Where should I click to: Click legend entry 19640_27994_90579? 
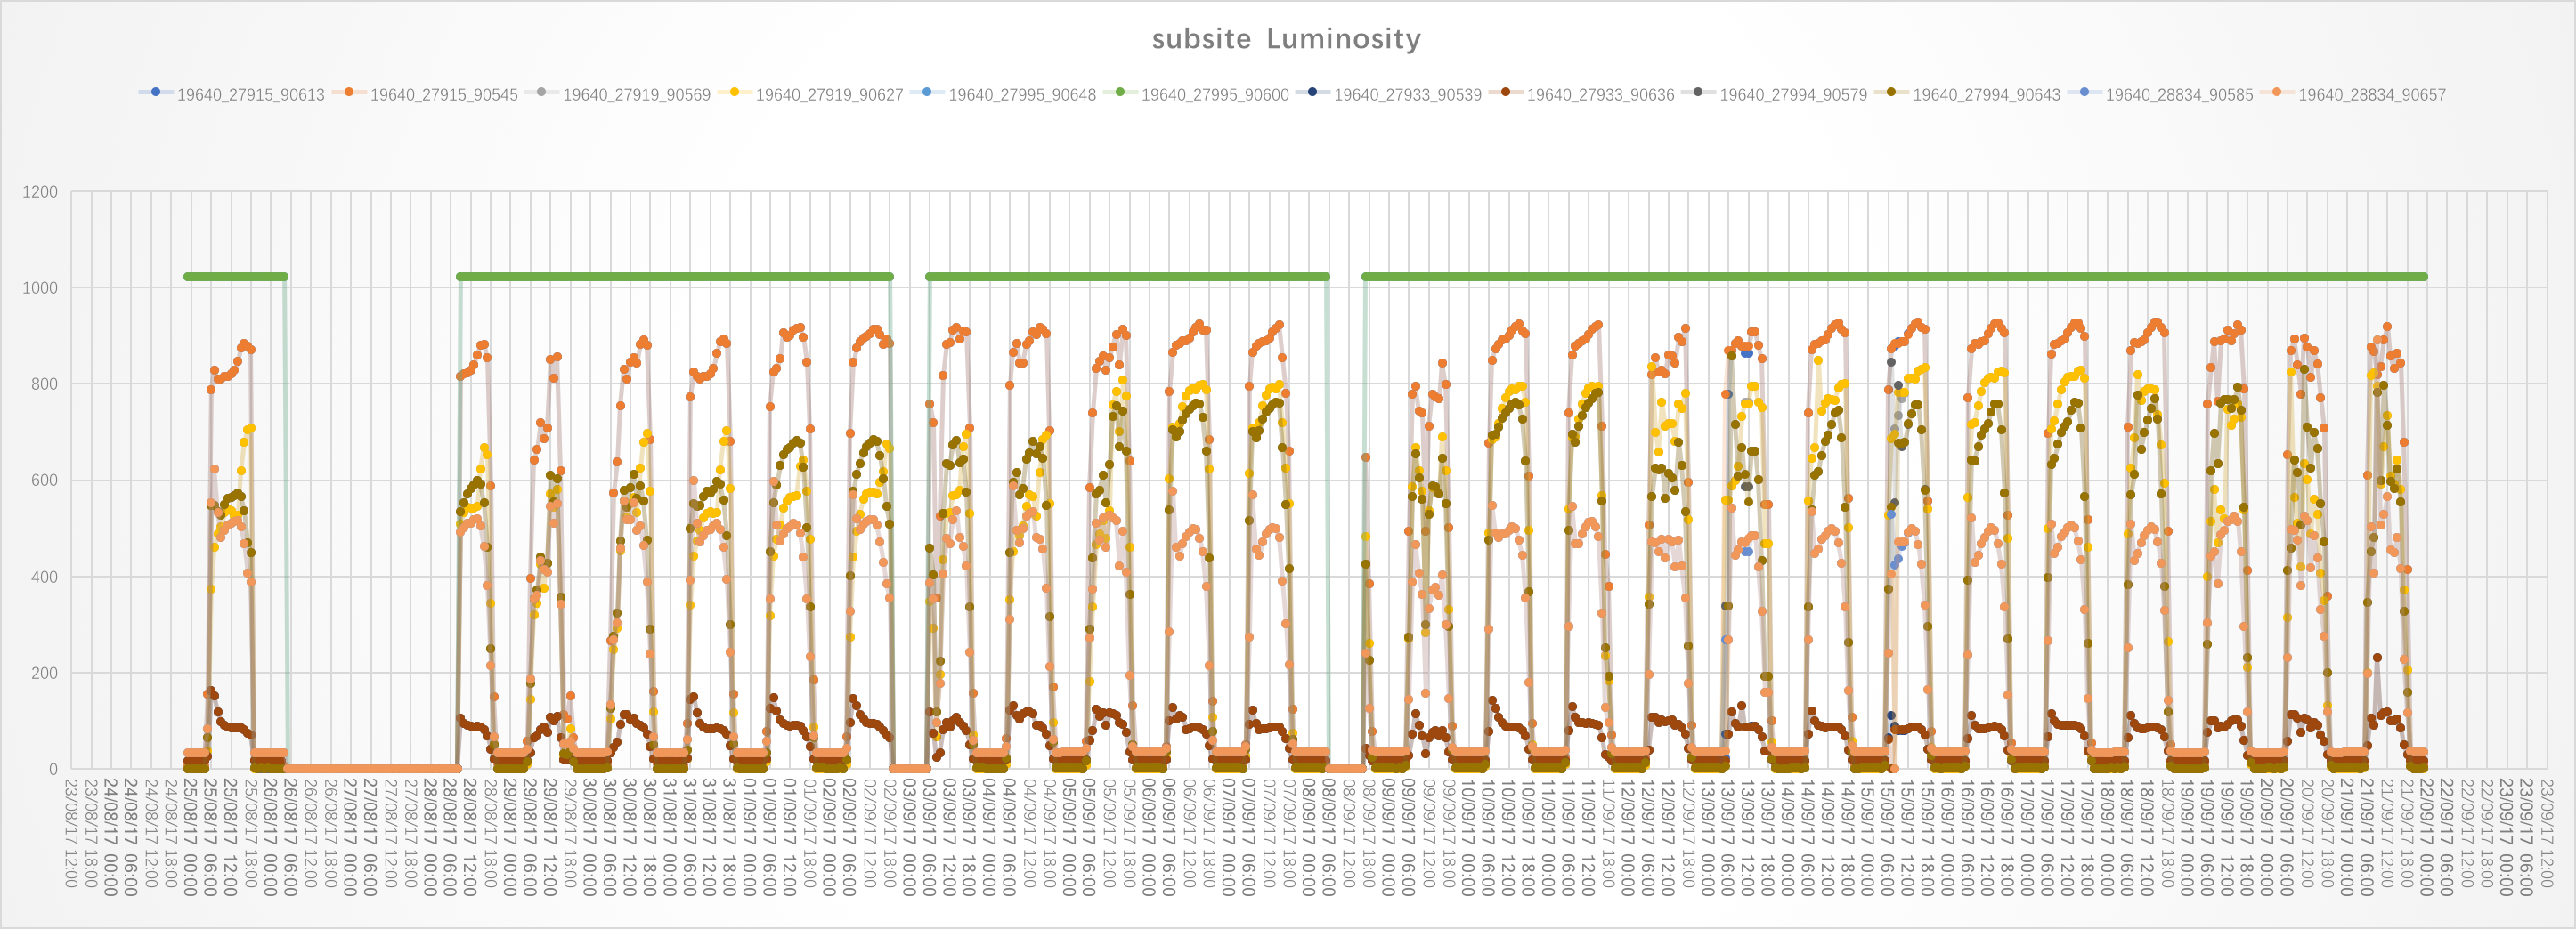coord(1774,94)
